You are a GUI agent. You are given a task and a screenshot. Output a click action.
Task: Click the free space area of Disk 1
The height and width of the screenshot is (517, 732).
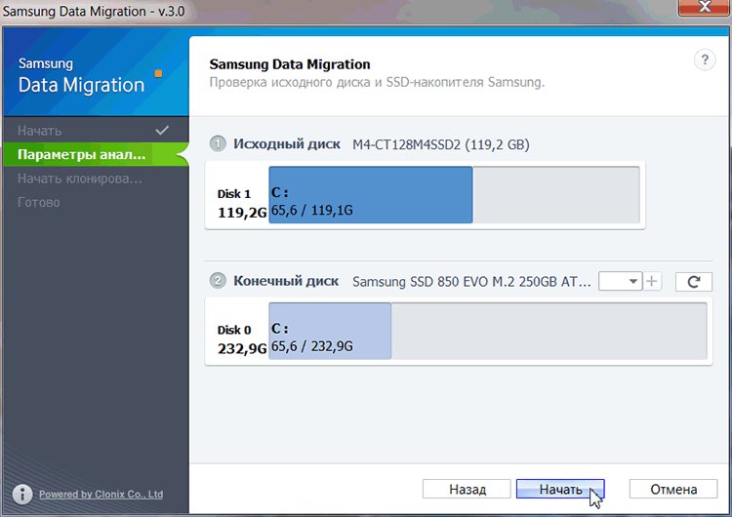(556, 194)
